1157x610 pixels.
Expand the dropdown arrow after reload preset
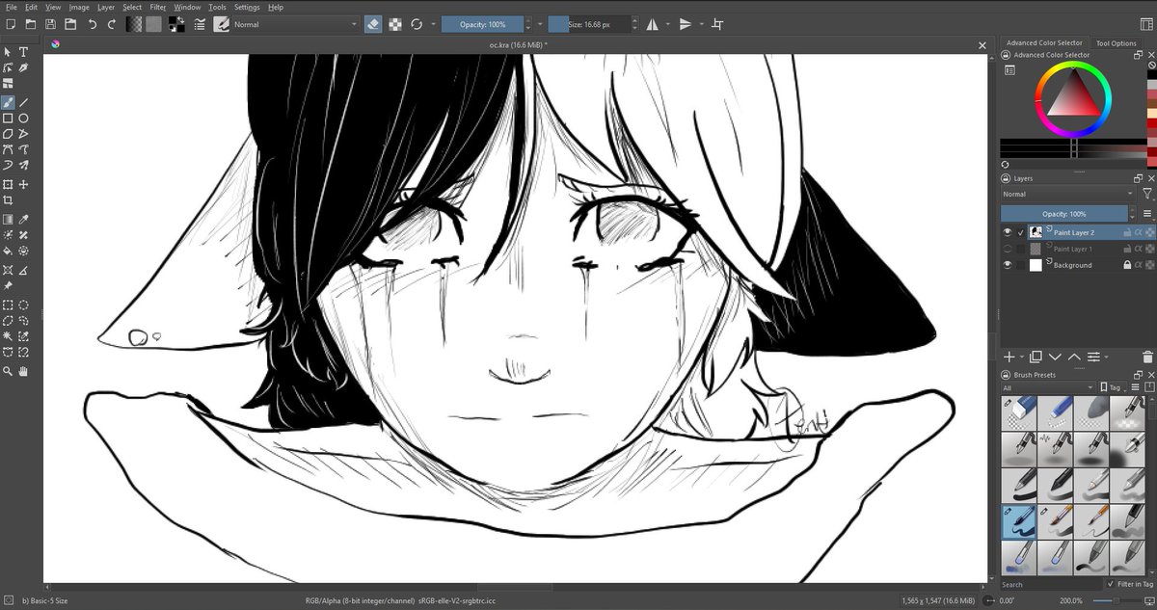pos(433,24)
